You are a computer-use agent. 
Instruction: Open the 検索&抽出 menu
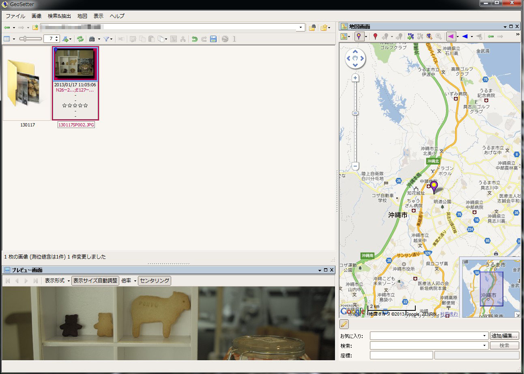[x=59, y=16]
